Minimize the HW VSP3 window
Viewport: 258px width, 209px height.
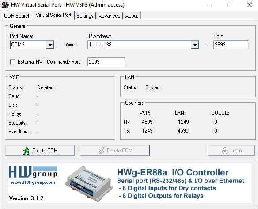click(x=209, y=5)
